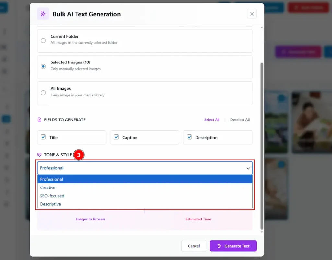Click the Select All link
The width and height of the screenshot is (332, 260).
coord(212,119)
